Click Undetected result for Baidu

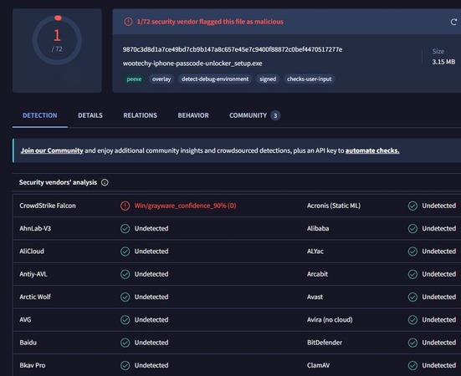[151, 343]
